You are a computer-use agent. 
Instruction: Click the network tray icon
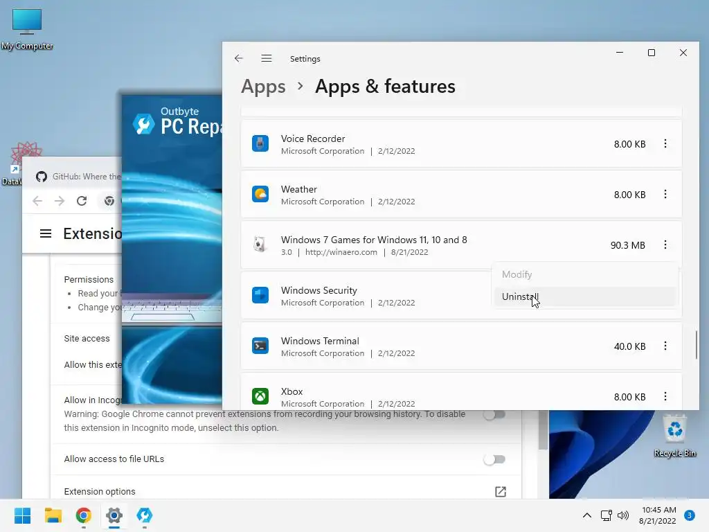(606, 515)
